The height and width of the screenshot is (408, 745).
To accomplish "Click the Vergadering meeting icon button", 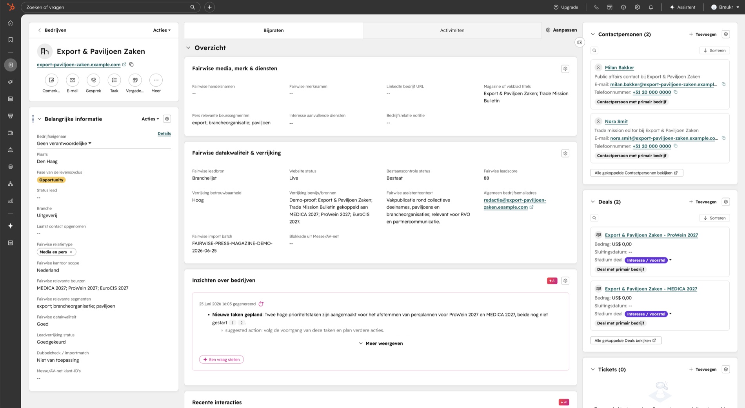I will click(x=135, y=80).
